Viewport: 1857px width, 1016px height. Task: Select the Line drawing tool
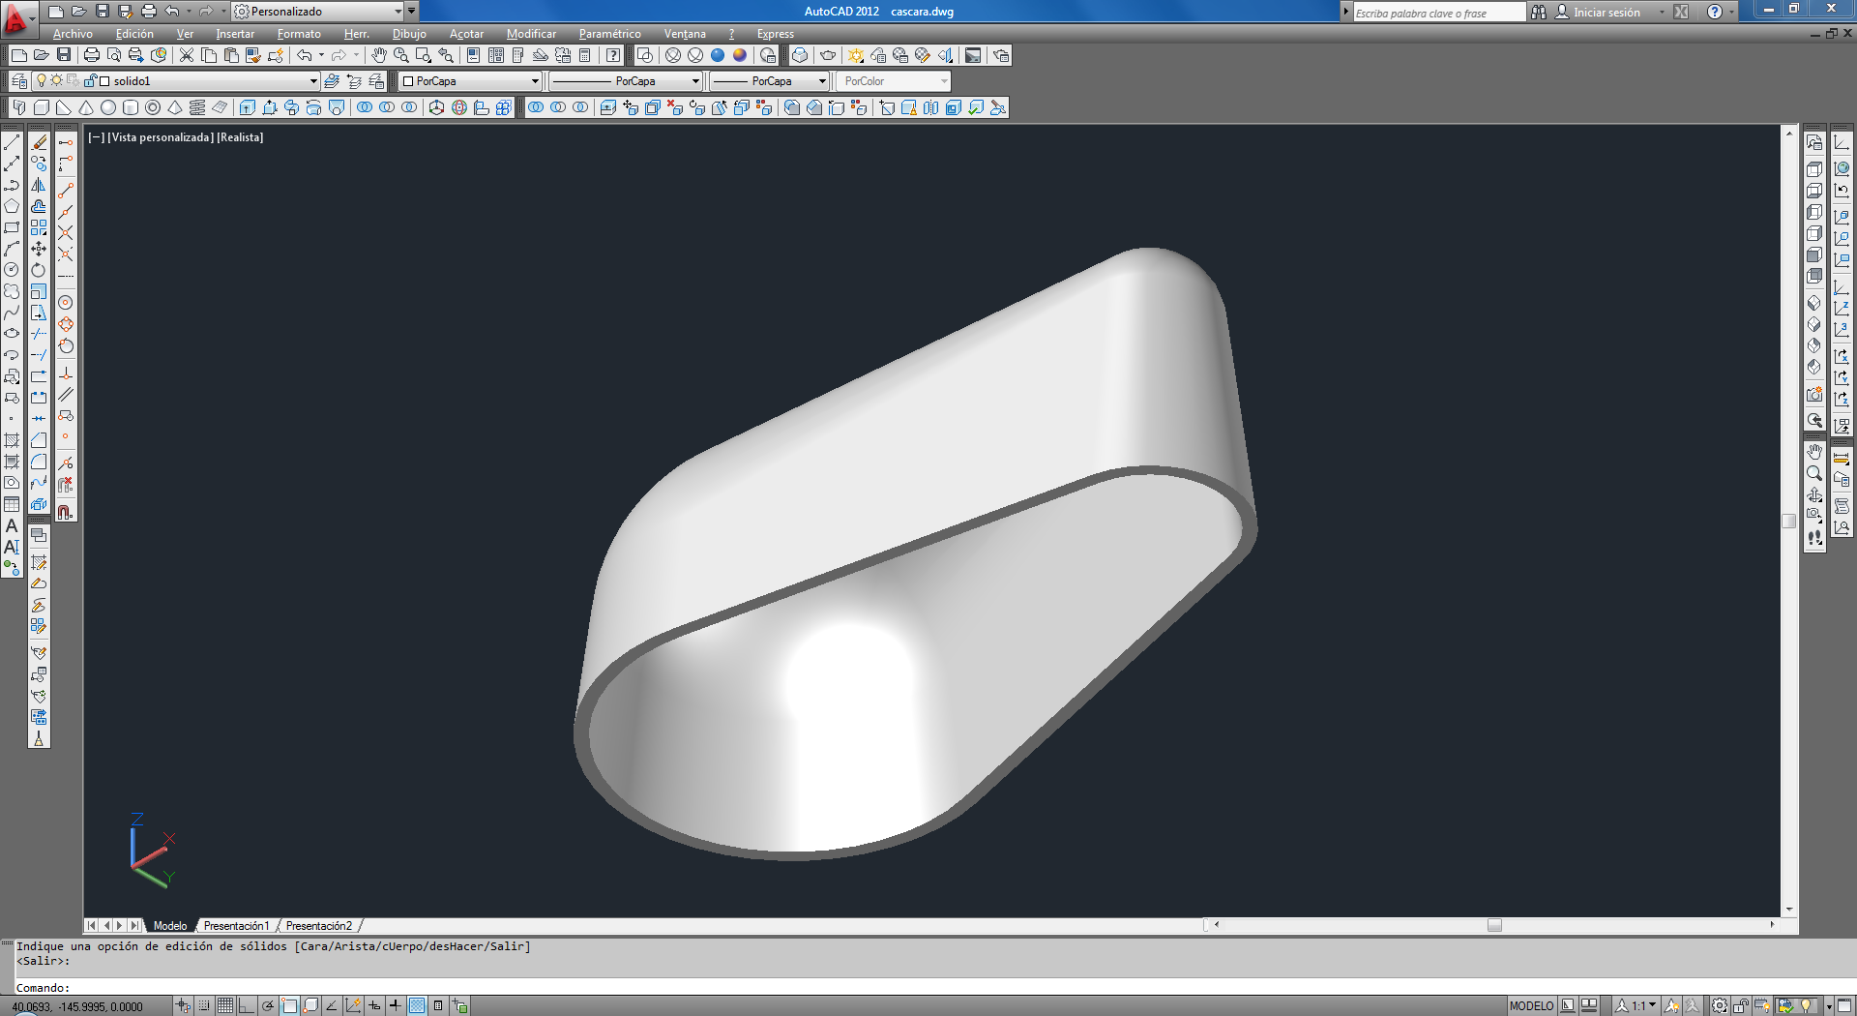(x=12, y=142)
